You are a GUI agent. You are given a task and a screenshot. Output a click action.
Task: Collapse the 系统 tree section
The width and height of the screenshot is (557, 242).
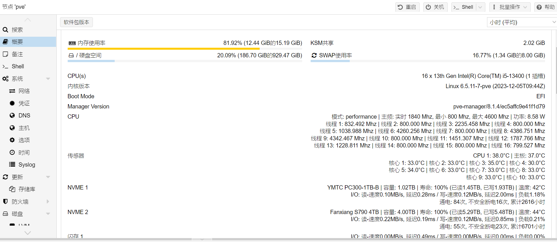[x=48, y=79]
